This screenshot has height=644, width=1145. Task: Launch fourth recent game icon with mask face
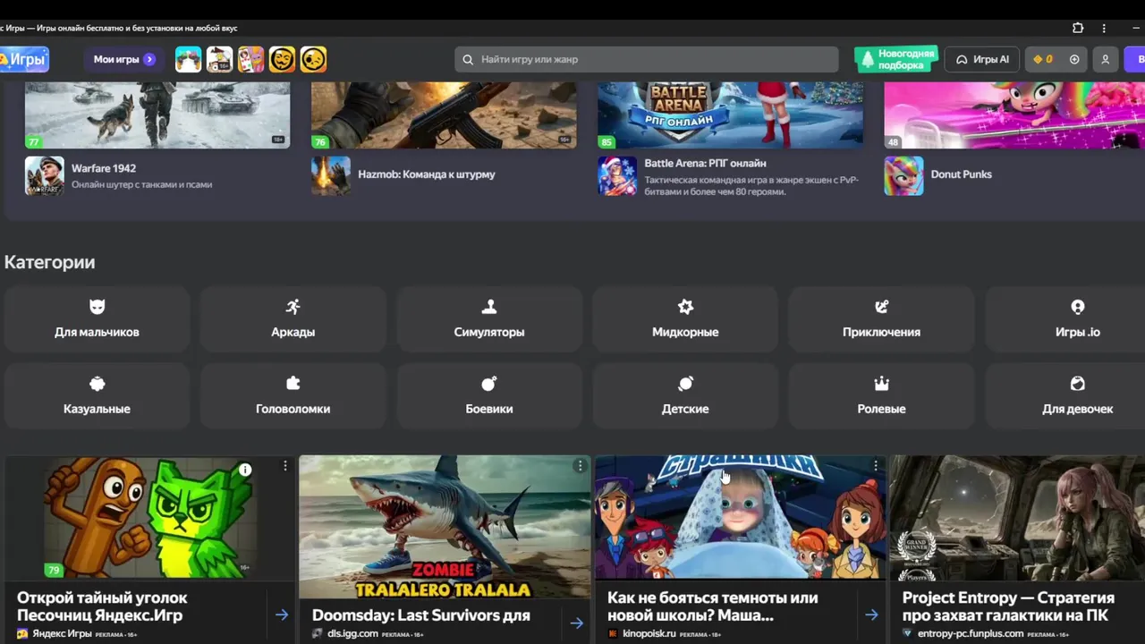[x=282, y=59]
